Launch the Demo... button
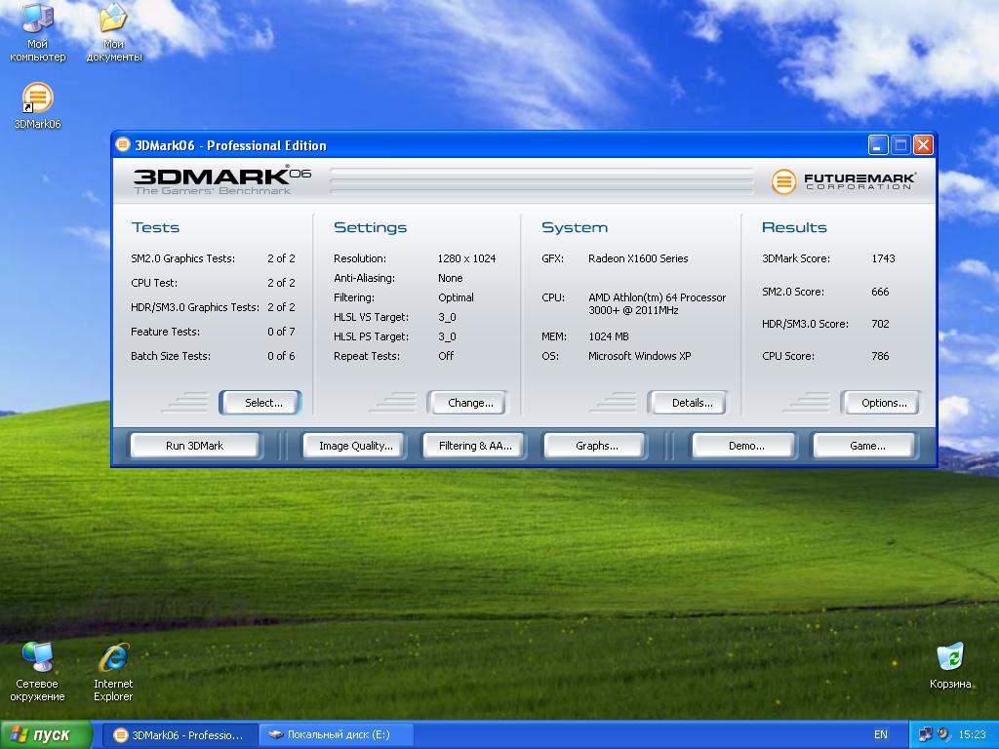Screen dimensions: 999x749 pos(744,446)
